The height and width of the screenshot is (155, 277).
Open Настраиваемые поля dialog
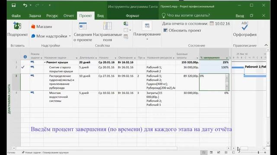pos(107,32)
